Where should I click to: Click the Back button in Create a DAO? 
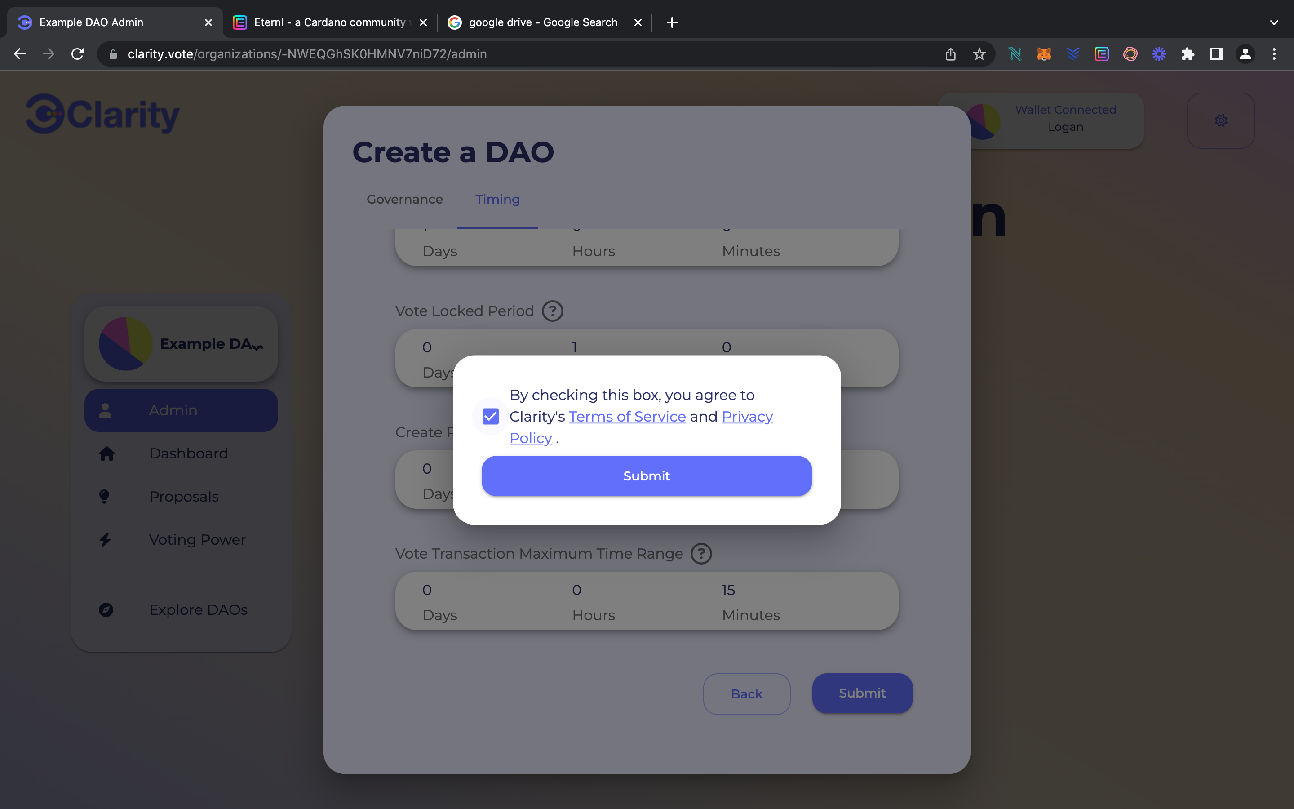click(746, 693)
